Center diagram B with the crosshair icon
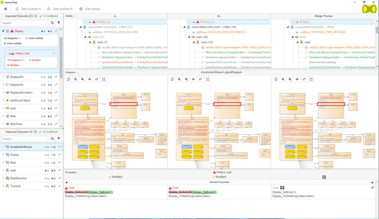 pos(194,79)
